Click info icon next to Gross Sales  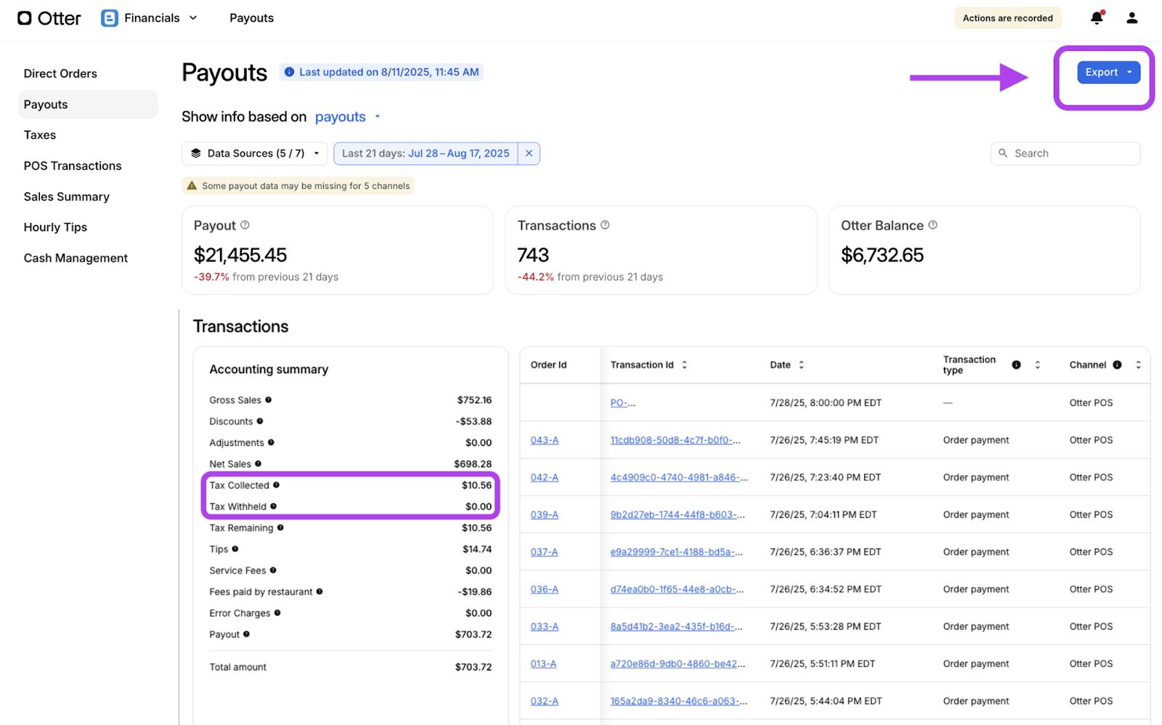[268, 400]
